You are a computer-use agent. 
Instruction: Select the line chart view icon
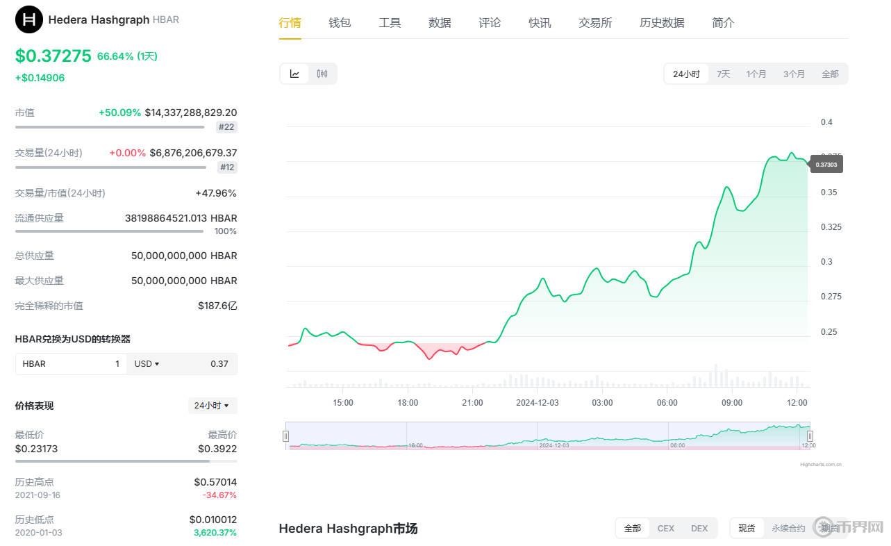(294, 73)
